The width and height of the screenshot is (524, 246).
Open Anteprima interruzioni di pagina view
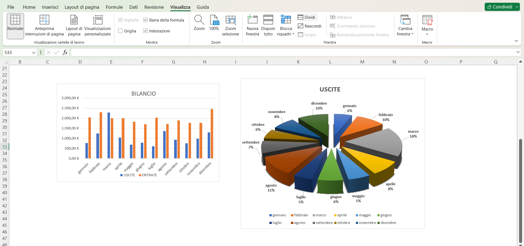point(44,20)
